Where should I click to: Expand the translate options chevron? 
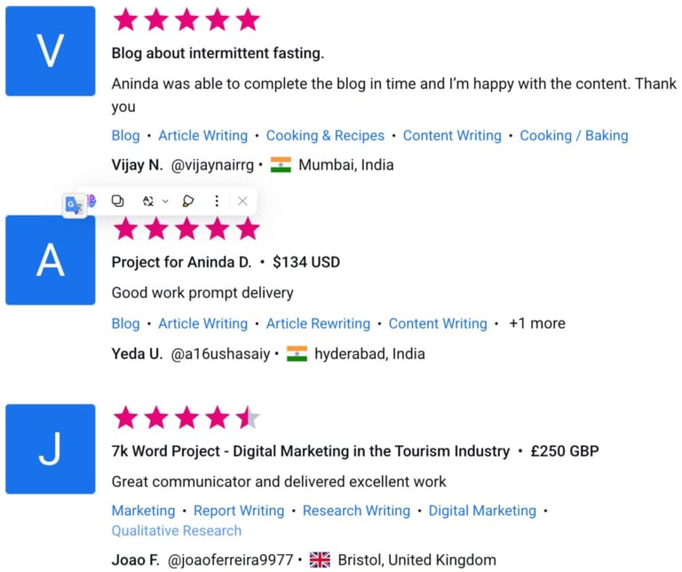(165, 201)
